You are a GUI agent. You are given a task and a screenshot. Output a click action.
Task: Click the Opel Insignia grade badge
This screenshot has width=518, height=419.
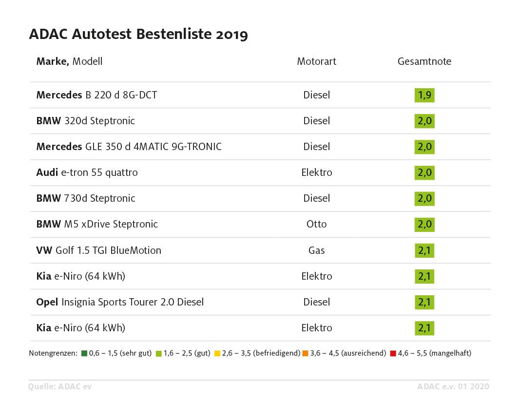tap(424, 302)
